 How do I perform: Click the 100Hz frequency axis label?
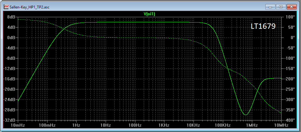[135, 125]
